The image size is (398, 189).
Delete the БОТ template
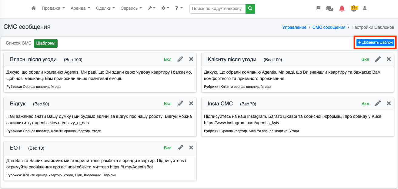[x=191, y=148]
